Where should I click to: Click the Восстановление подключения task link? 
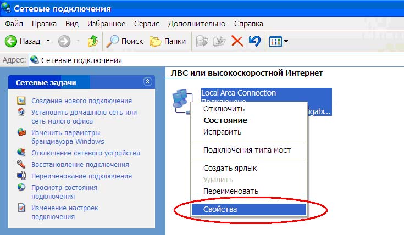[x=80, y=164]
